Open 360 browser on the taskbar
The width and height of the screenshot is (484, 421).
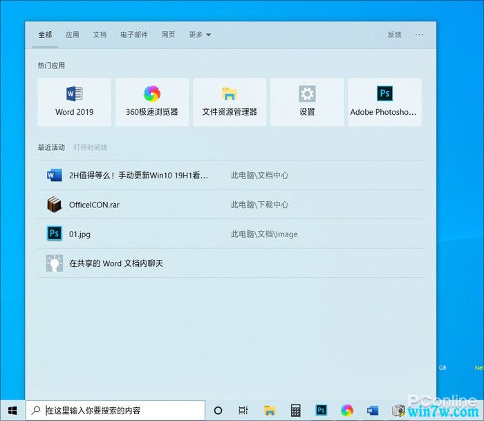347,411
